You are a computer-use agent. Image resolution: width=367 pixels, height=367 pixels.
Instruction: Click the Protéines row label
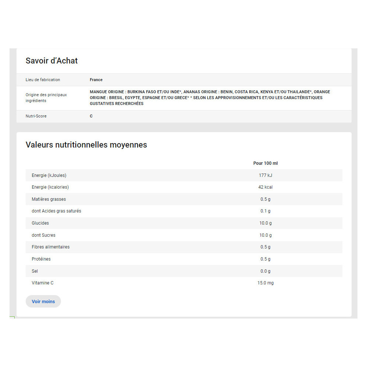pyautogui.click(x=41, y=259)
